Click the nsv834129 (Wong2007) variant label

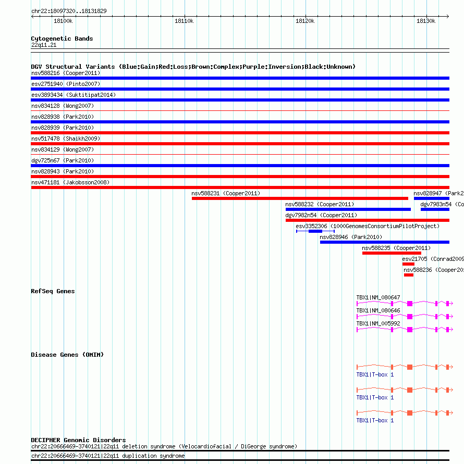pyautogui.click(x=63, y=150)
